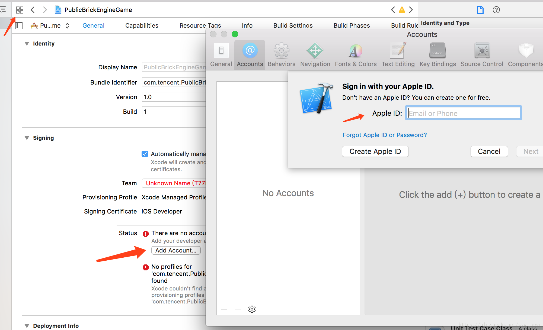Toggle Automatically manage signing checkbox
This screenshot has width=543, height=330.
pyautogui.click(x=145, y=154)
